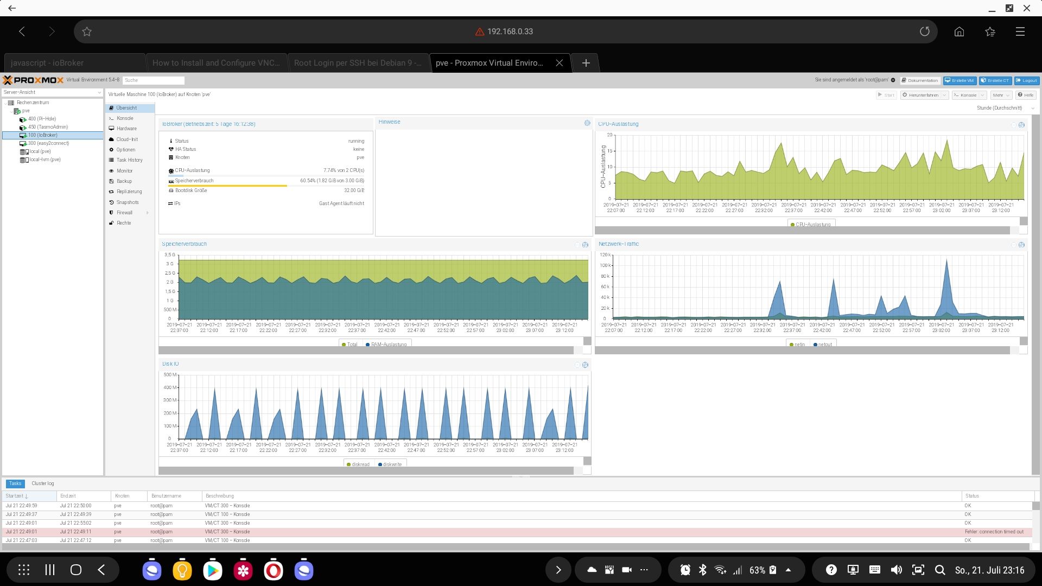This screenshot has width=1042, height=586.
Task: Click zoom reset icon on CPU-Auslastung chart
Action: point(1021,125)
